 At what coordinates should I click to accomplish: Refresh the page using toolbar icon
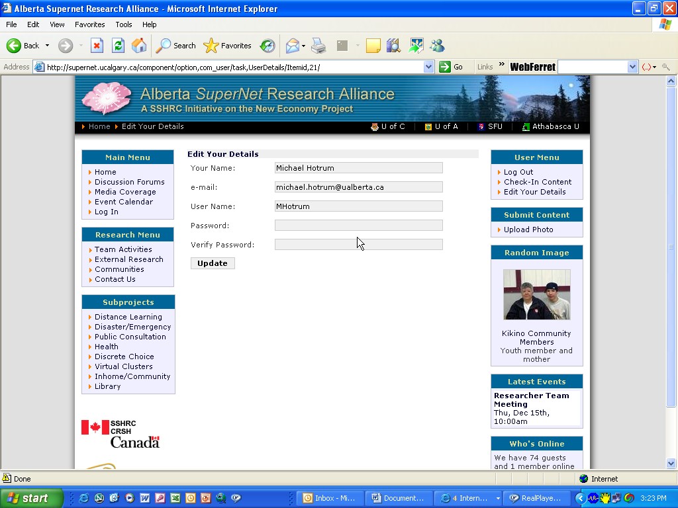[x=118, y=46]
